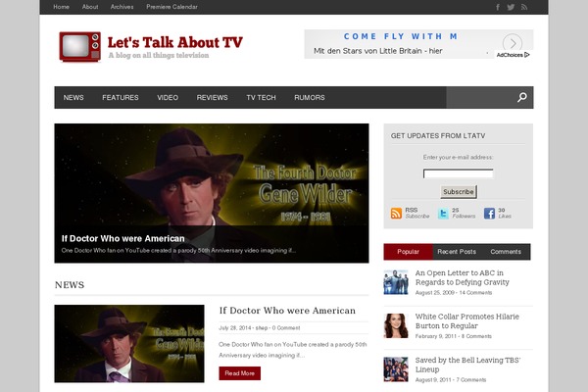Click the GET UPDATES FROM LTATV heading
Screen dimensions: 588x392
(x=438, y=136)
